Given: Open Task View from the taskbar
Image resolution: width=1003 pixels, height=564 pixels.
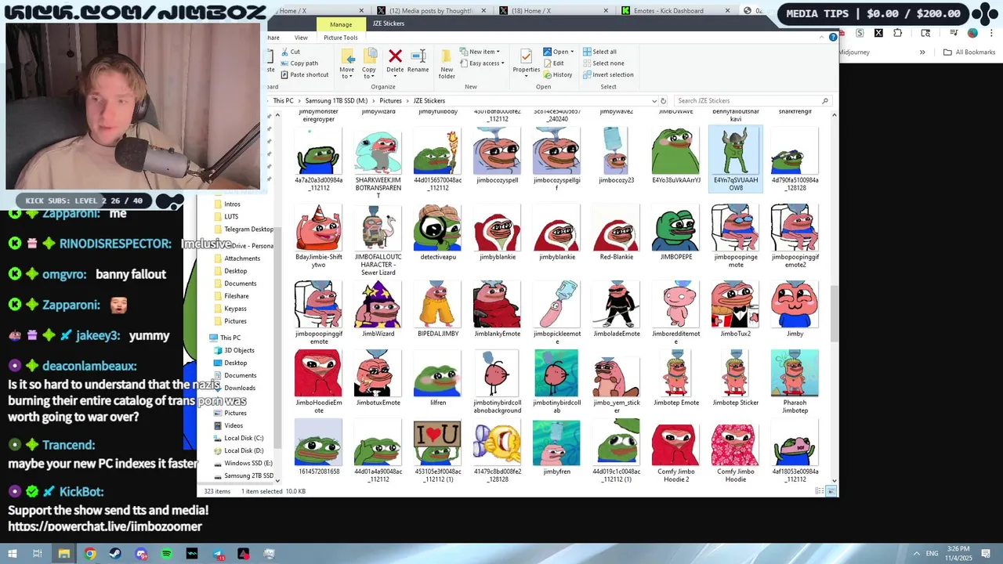Looking at the screenshot, I should click(x=38, y=554).
